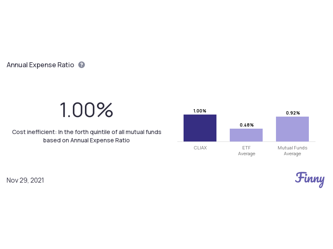Click the Finny logo

point(310,180)
